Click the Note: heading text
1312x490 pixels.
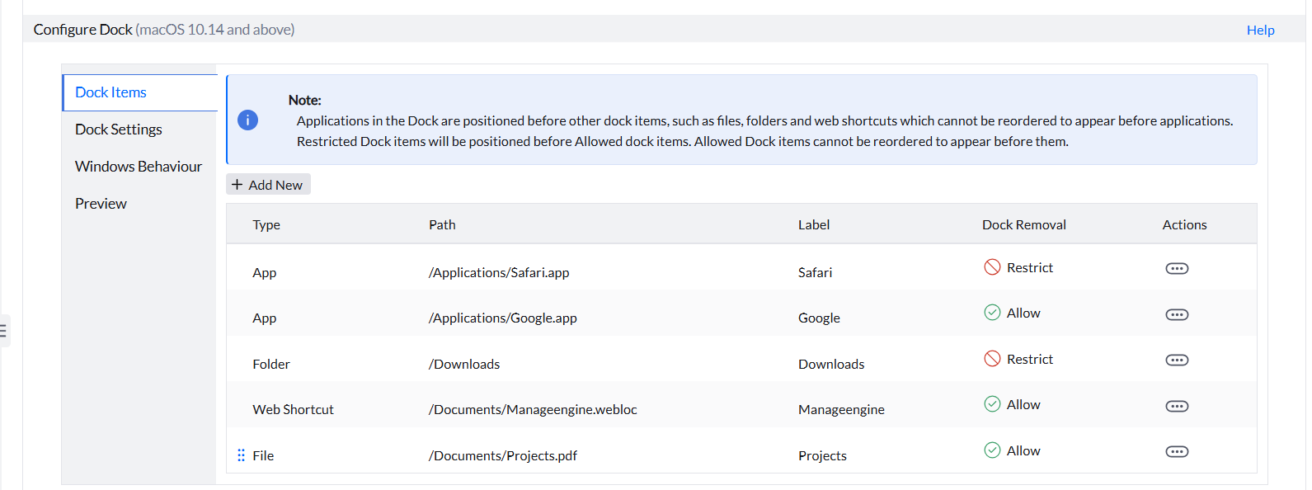[x=304, y=100]
